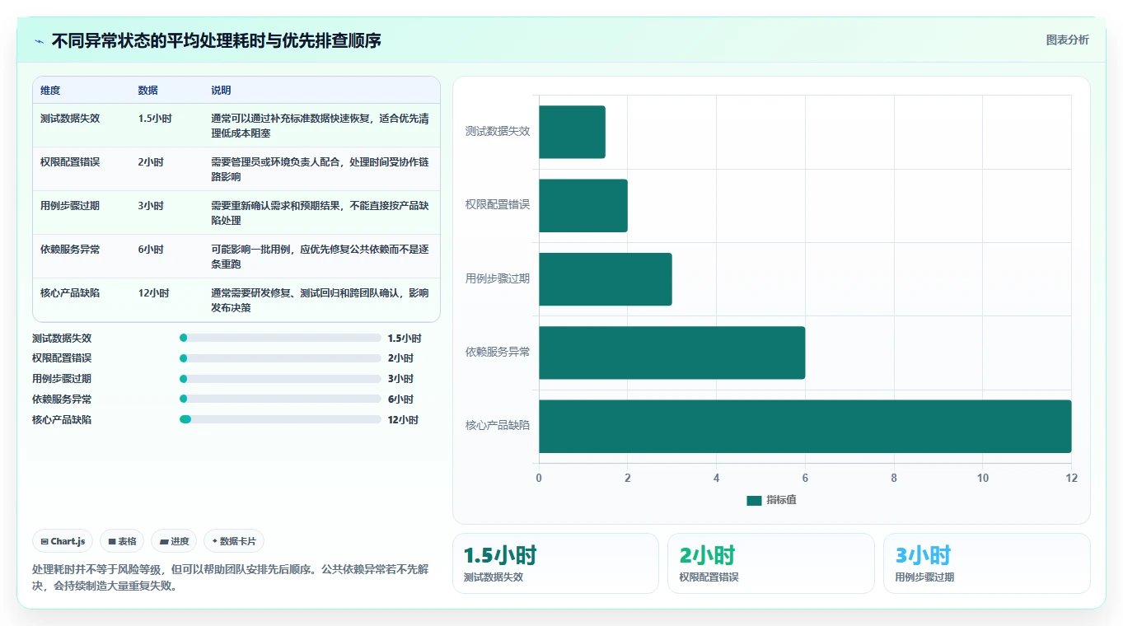Screen dimensions: 1123x626
Task: Toggle the 指标值 legend color box
Action: 754,500
